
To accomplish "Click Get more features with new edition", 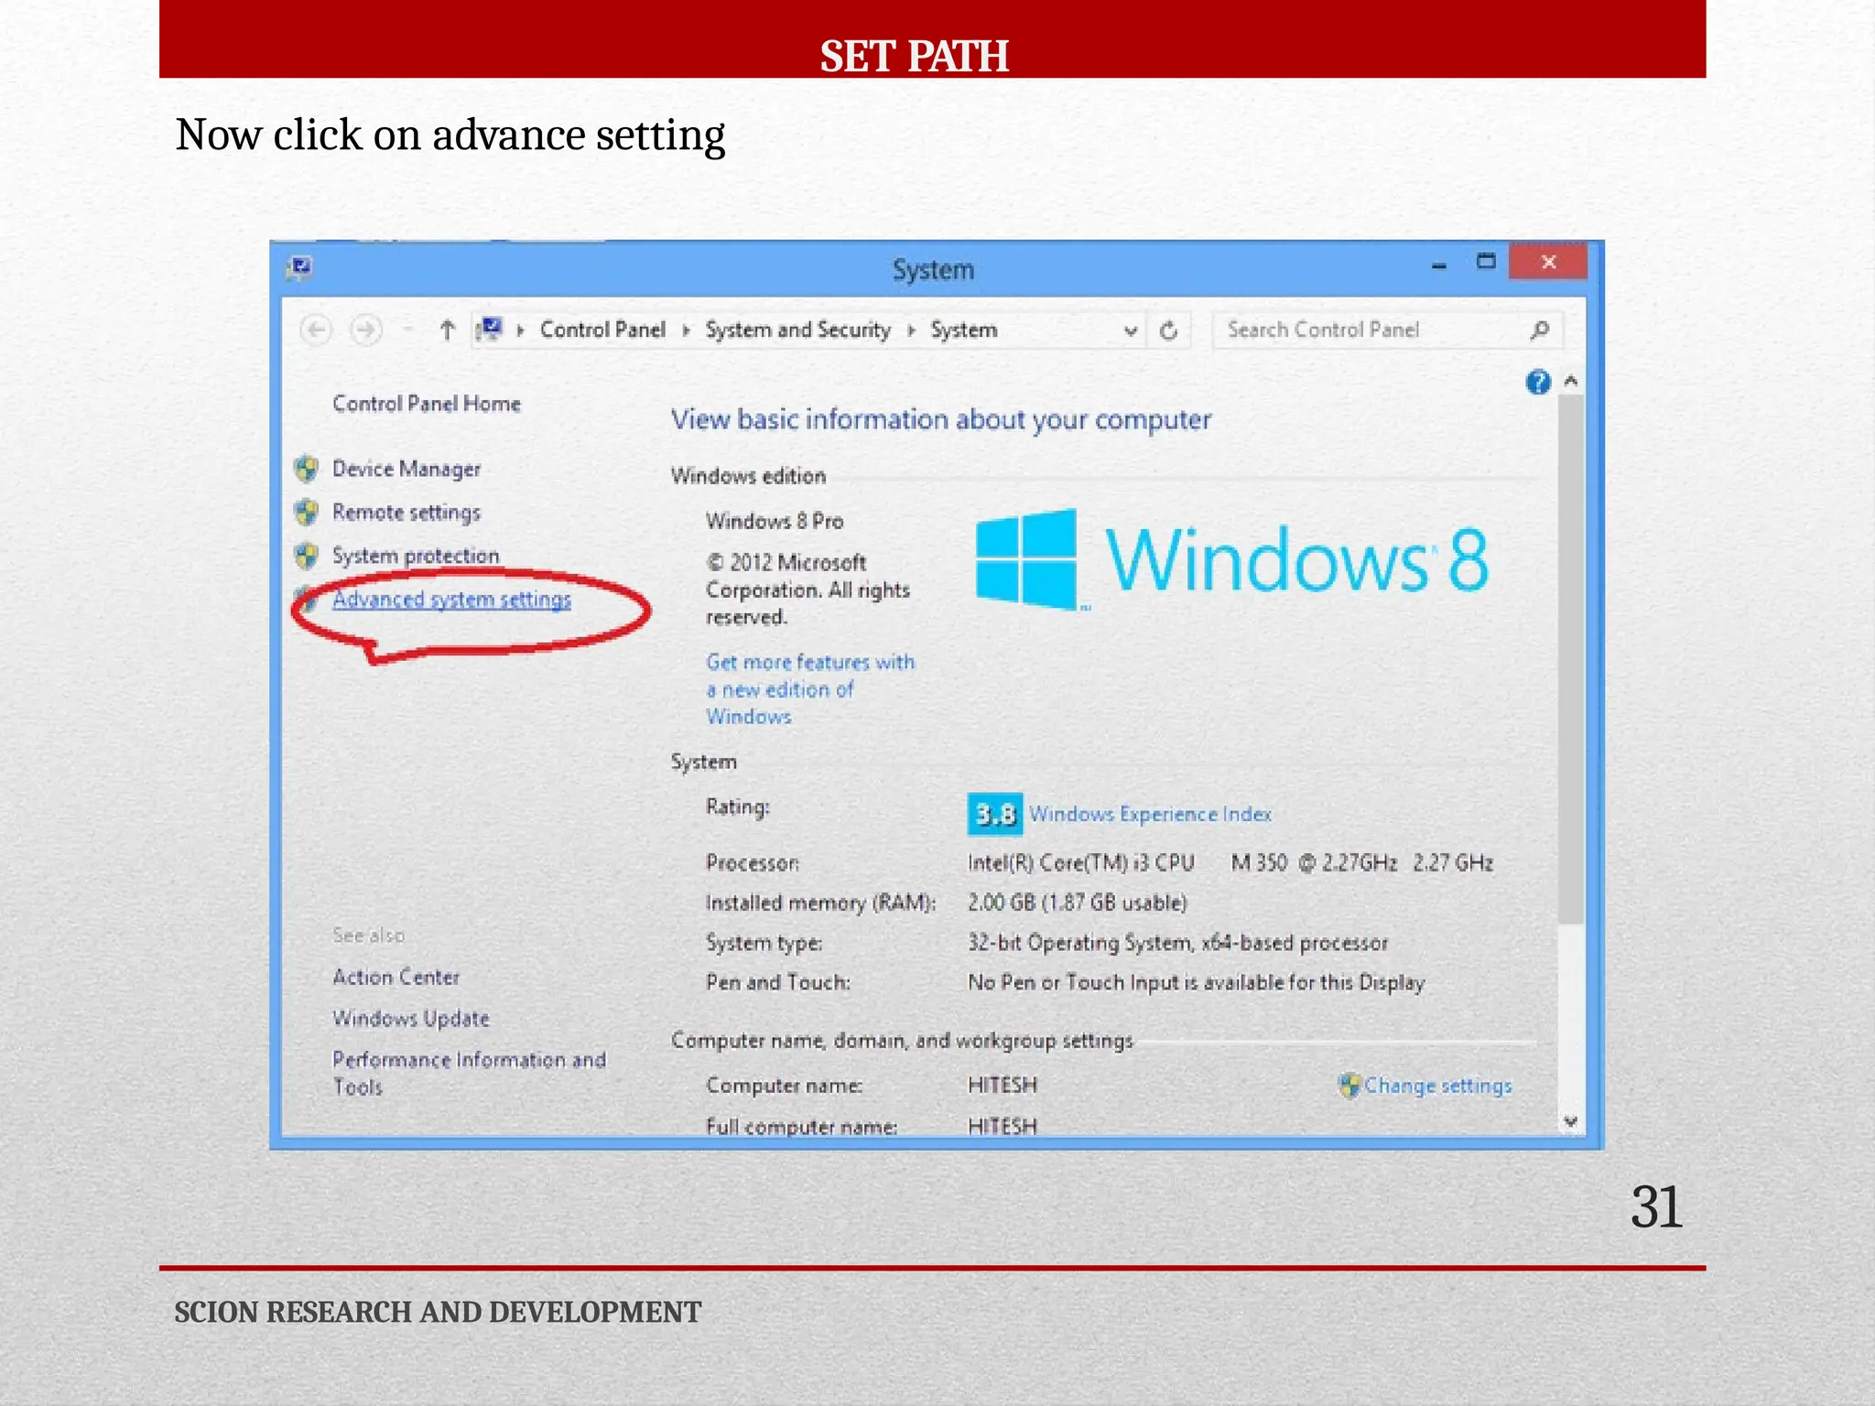I will pyautogui.click(x=810, y=688).
